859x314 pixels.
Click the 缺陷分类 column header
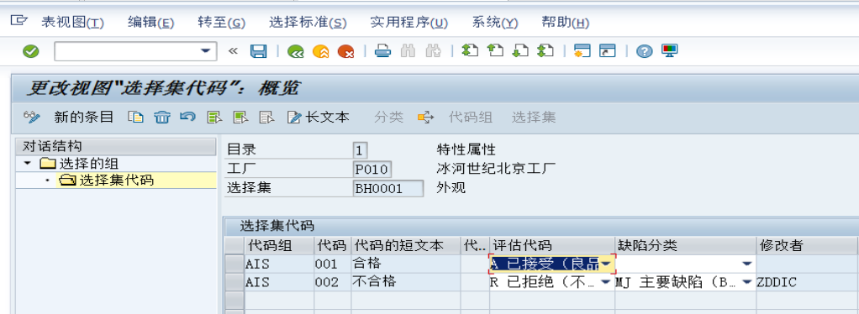pyautogui.click(x=685, y=246)
